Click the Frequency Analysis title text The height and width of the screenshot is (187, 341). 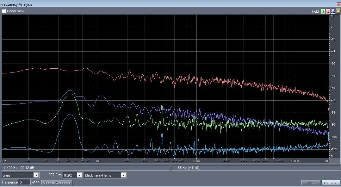[16, 4]
